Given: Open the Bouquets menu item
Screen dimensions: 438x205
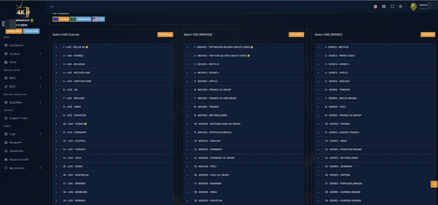Looking at the screenshot, I should tap(15, 143).
